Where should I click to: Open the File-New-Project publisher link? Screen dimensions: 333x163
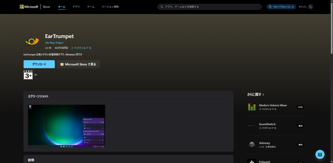pyautogui.click(x=54, y=43)
